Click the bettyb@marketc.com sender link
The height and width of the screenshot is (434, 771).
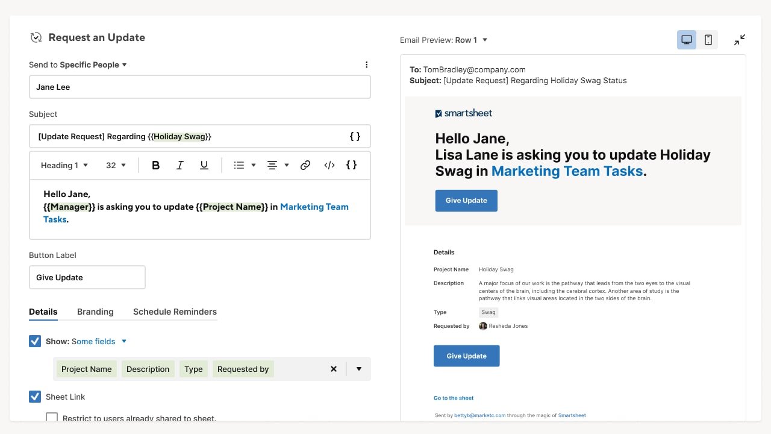tap(480, 415)
